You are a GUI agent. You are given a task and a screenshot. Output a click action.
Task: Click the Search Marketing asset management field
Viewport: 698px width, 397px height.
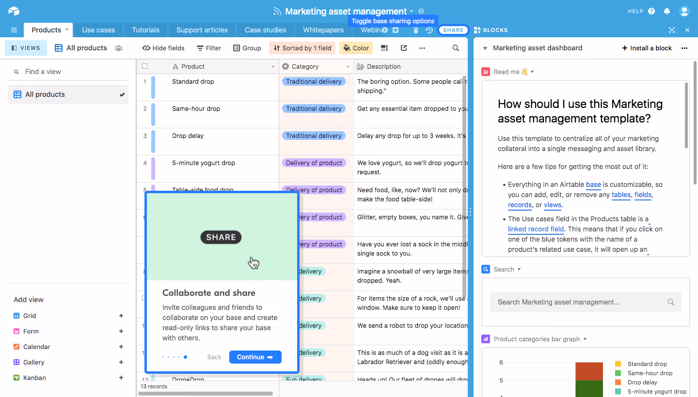point(586,302)
